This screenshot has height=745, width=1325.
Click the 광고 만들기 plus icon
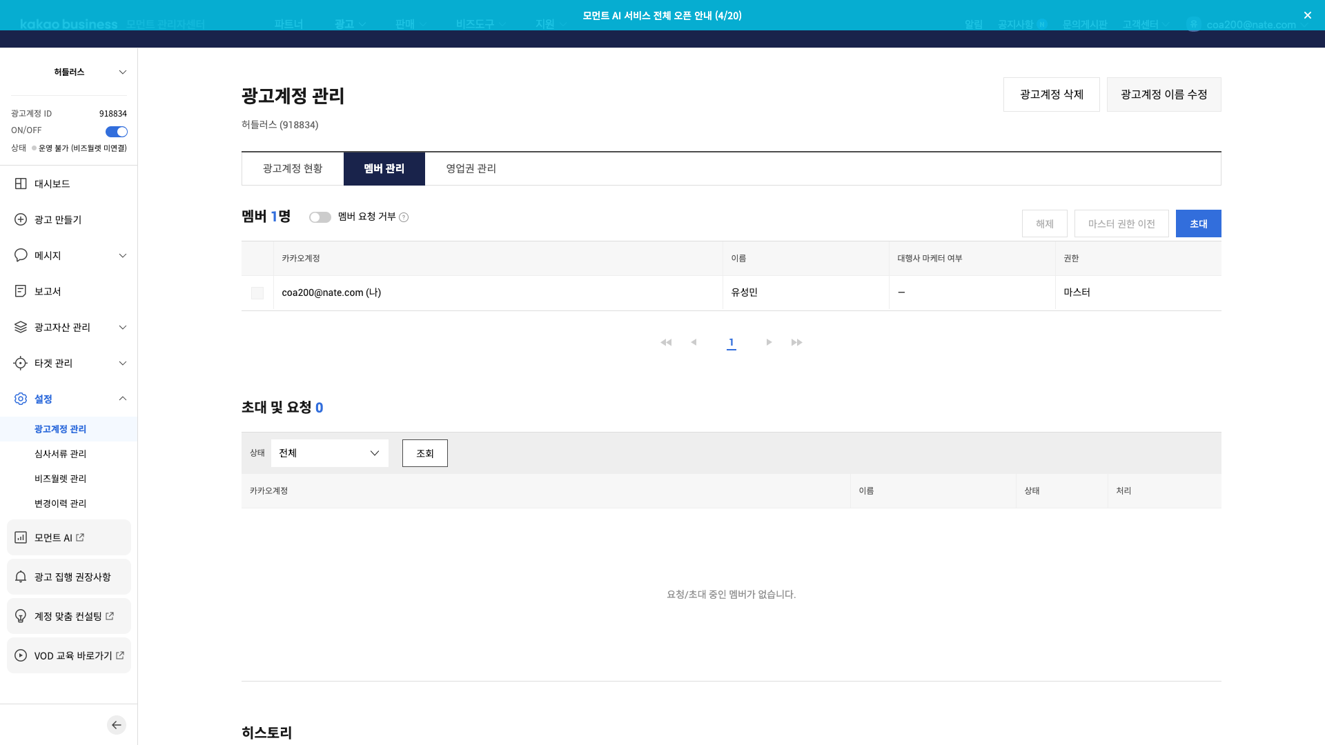pos(21,219)
